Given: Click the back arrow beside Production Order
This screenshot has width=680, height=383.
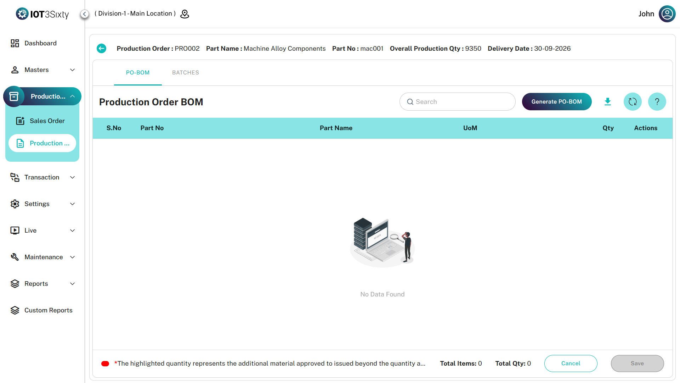Looking at the screenshot, I should pos(101,49).
